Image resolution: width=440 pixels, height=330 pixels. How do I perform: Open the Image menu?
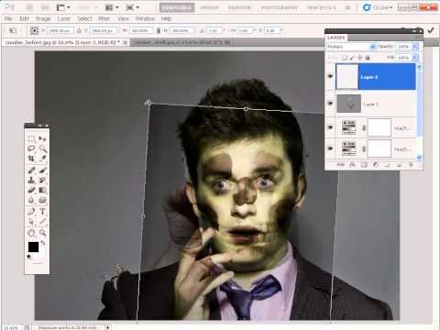[43, 18]
